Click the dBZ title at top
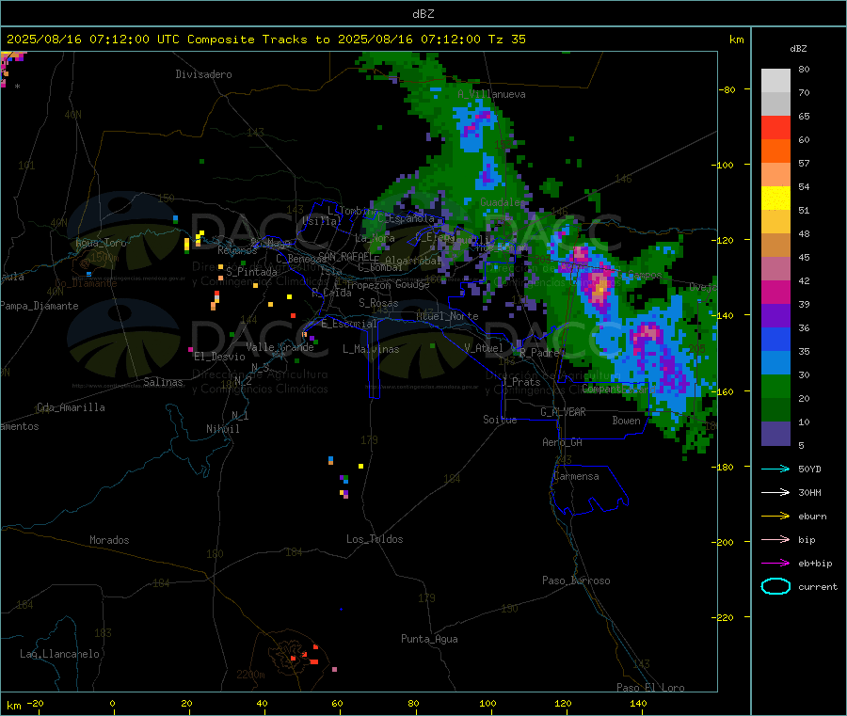This screenshot has height=716, width=847. click(423, 14)
